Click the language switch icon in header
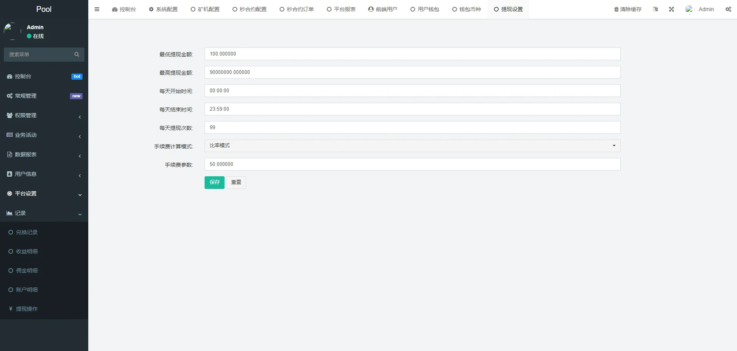This screenshot has height=351, width=737. pos(655,9)
